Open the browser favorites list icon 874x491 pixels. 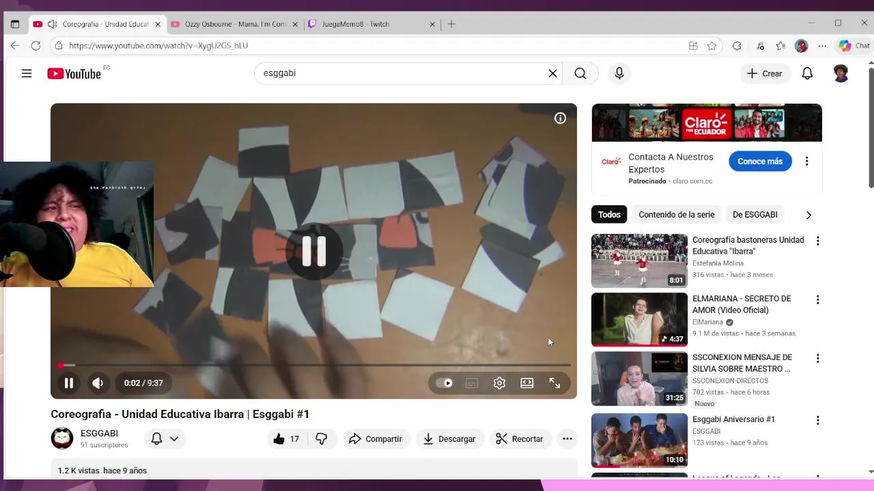(780, 46)
